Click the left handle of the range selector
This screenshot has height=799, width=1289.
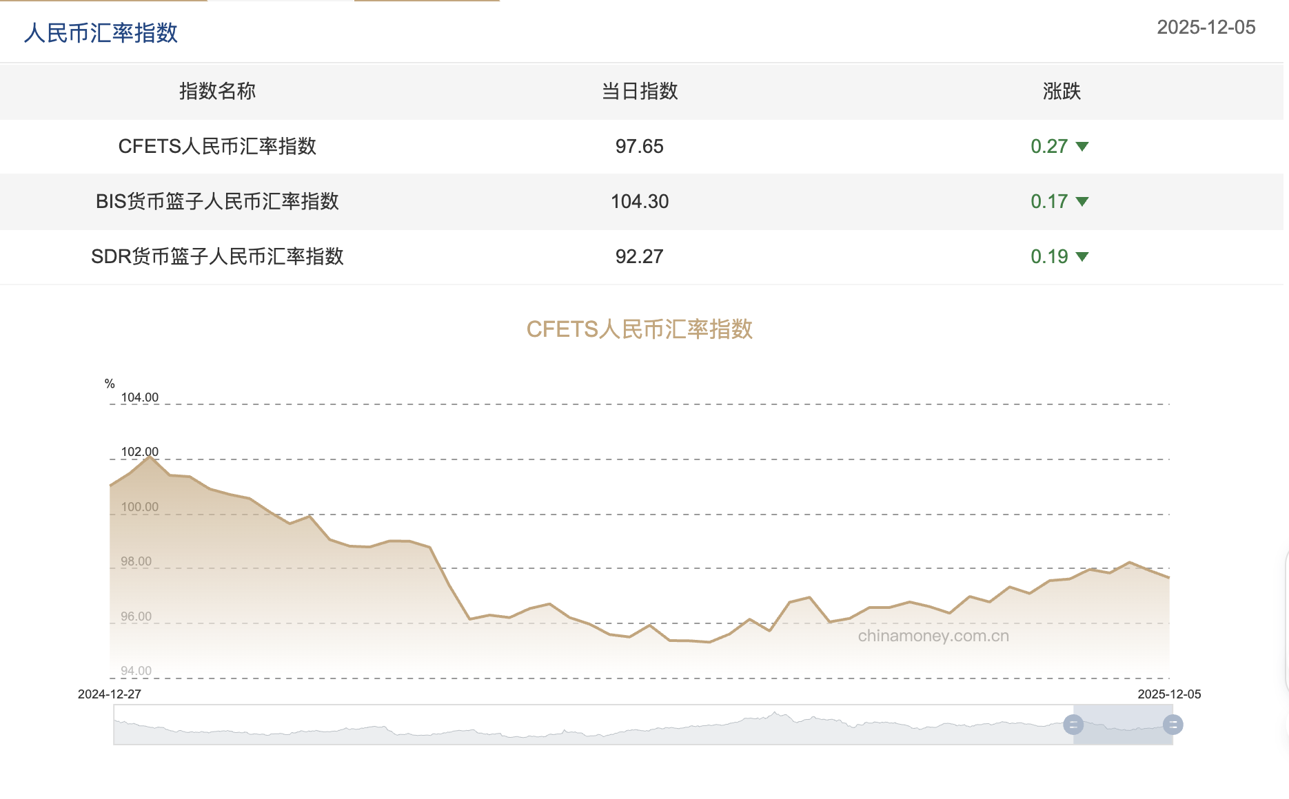pyautogui.click(x=1074, y=724)
